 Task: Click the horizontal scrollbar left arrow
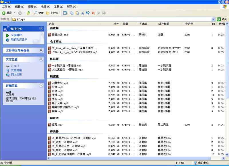point(49,158)
